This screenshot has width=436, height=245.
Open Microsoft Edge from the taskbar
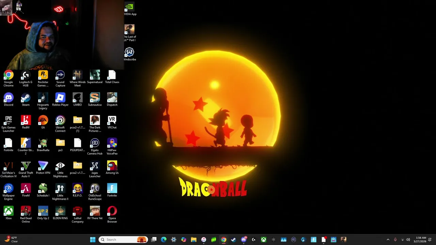pyautogui.click(x=164, y=240)
